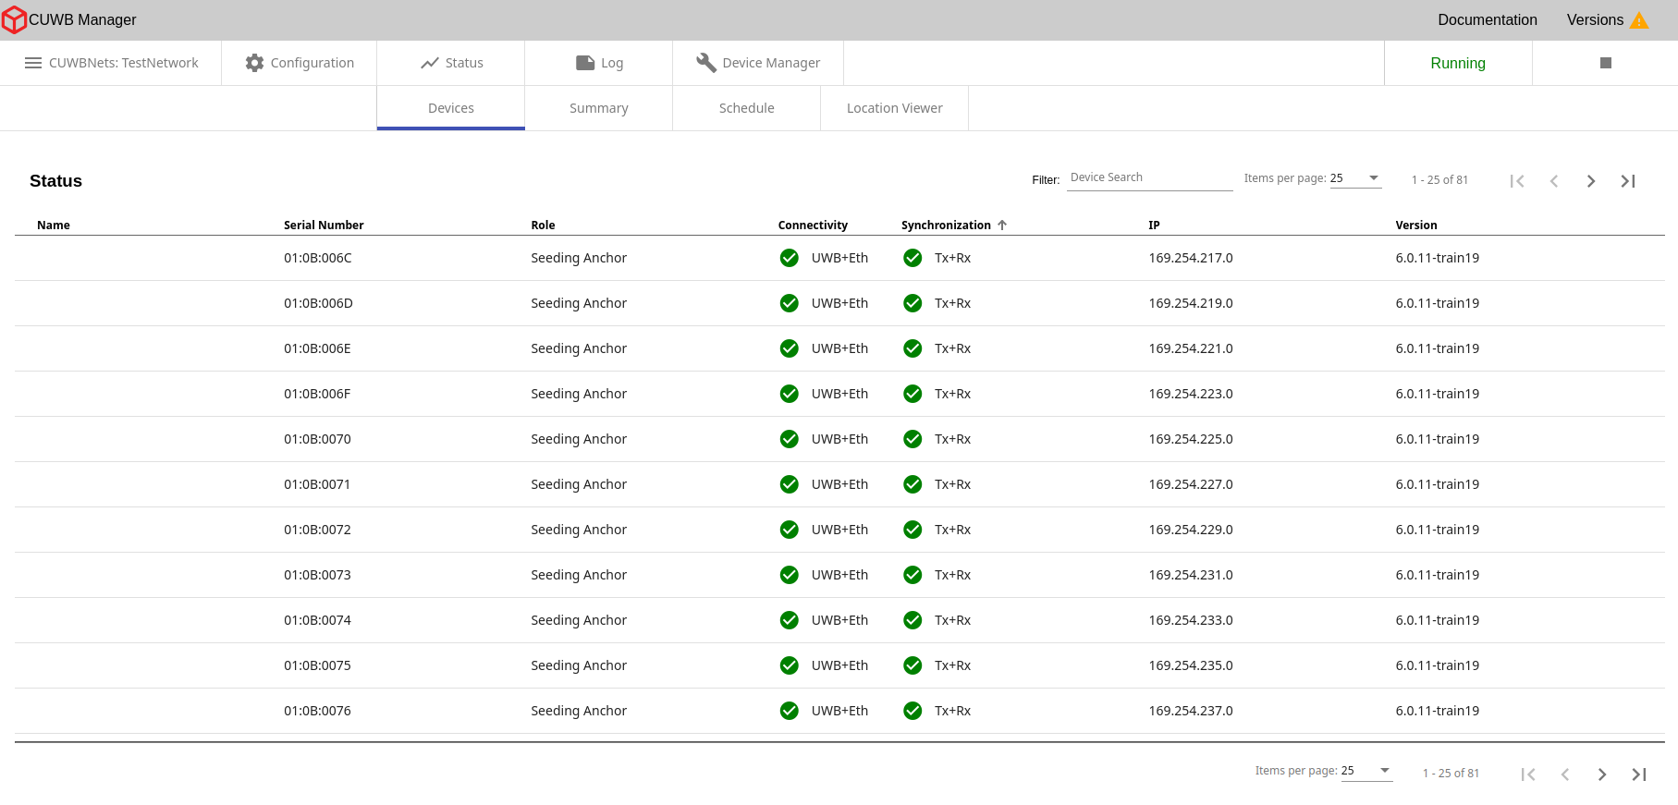Go to next page using bottom paginator

coord(1601,775)
